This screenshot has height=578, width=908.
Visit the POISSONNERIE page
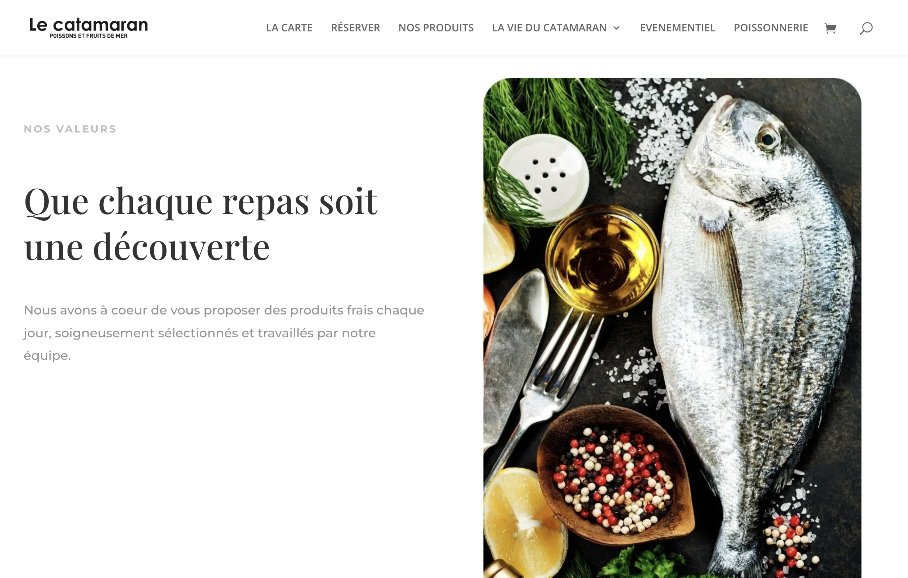pyautogui.click(x=771, y=28)
